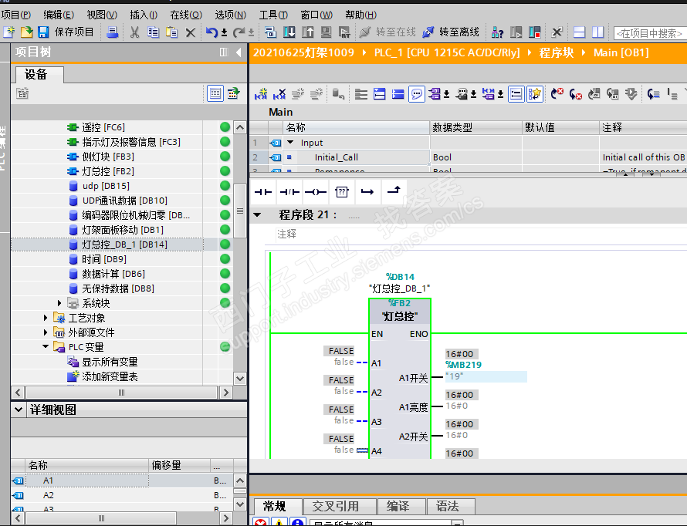Click the open branch icon
Screen dimensions: 687x526
coord(367,191)
